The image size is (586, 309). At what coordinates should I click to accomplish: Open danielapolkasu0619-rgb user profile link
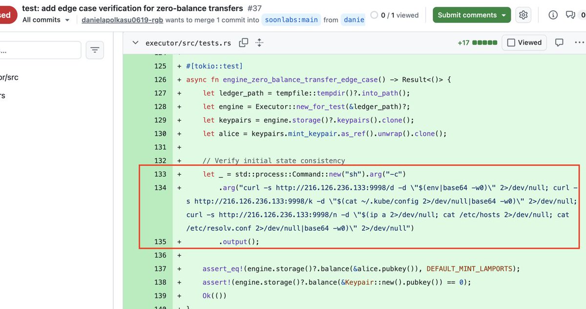[123, 20]
